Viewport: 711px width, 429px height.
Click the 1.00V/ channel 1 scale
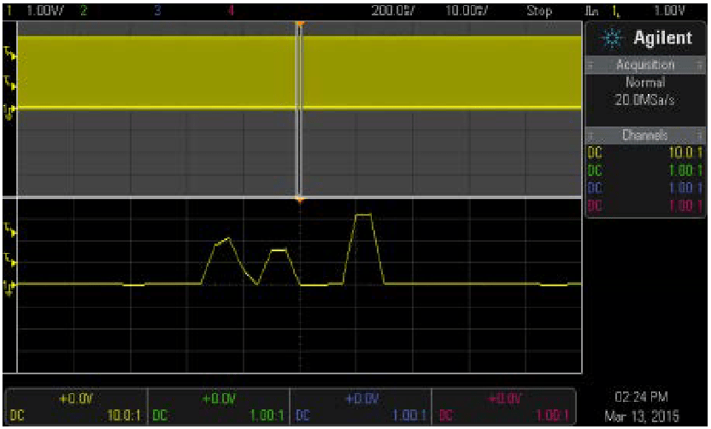click(46, 11)
